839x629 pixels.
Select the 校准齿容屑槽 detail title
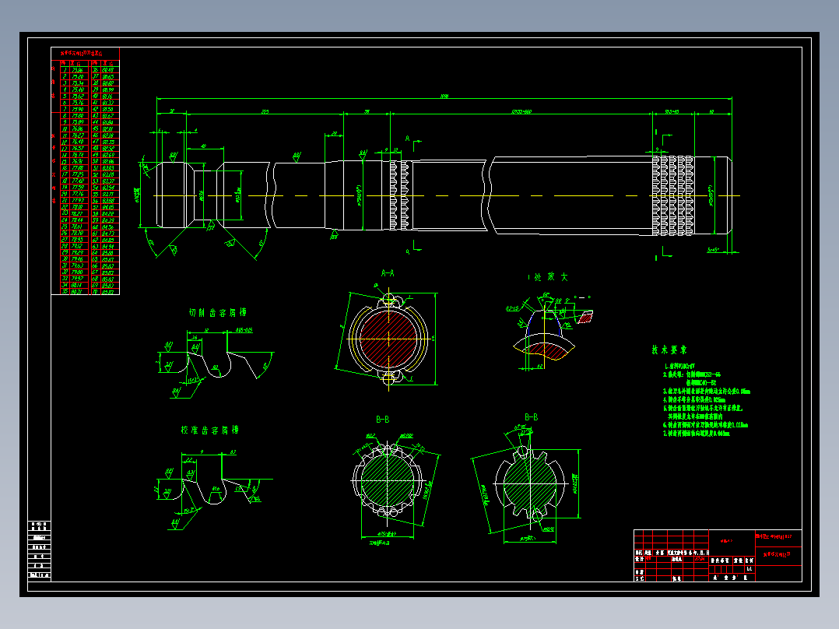click(210, 430)
